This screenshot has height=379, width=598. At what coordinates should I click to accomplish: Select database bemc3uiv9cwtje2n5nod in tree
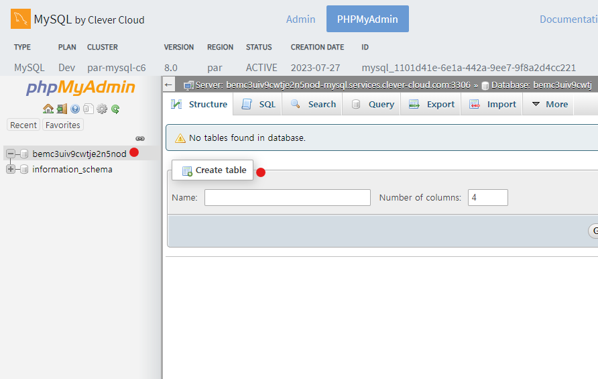pyautogui.click(x=79, y=154)
